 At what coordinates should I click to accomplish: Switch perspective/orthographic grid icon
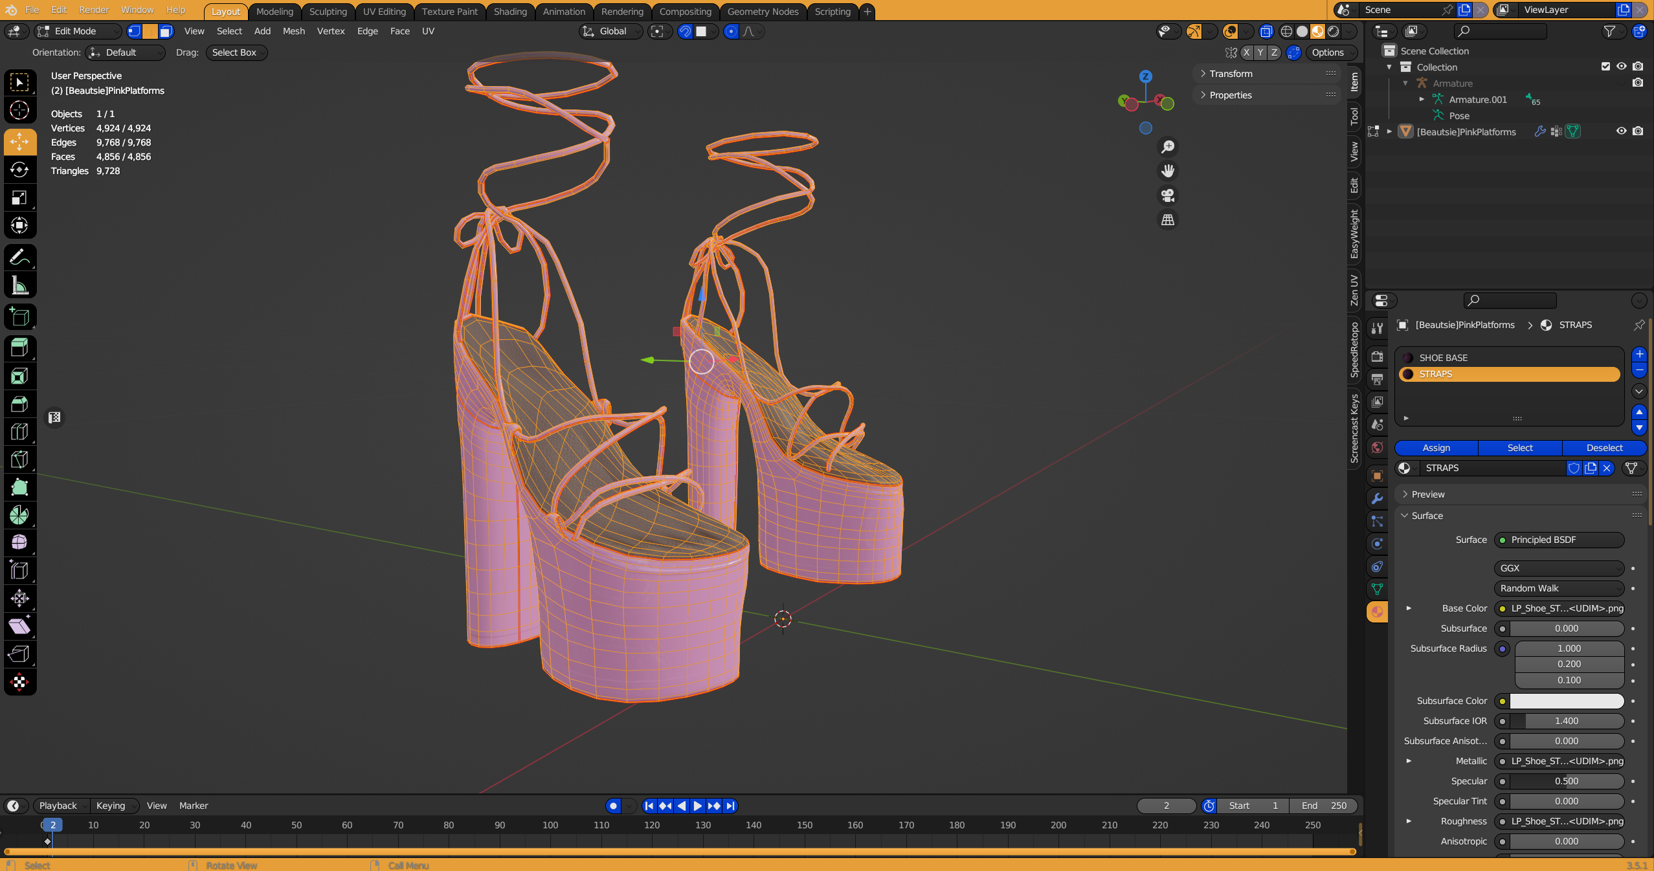1168,220
